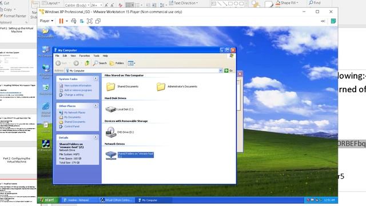Enter VMware full screen mode

(x=90, y=21)
